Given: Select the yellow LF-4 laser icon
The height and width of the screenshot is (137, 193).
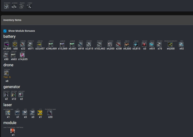Looking at the screenshot, I should click(40, 113).
